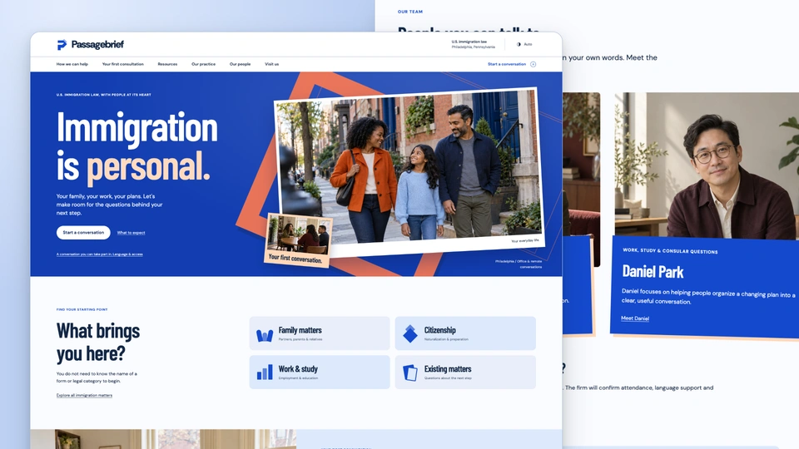Click the Daniel Park name heading

(653, 272)
